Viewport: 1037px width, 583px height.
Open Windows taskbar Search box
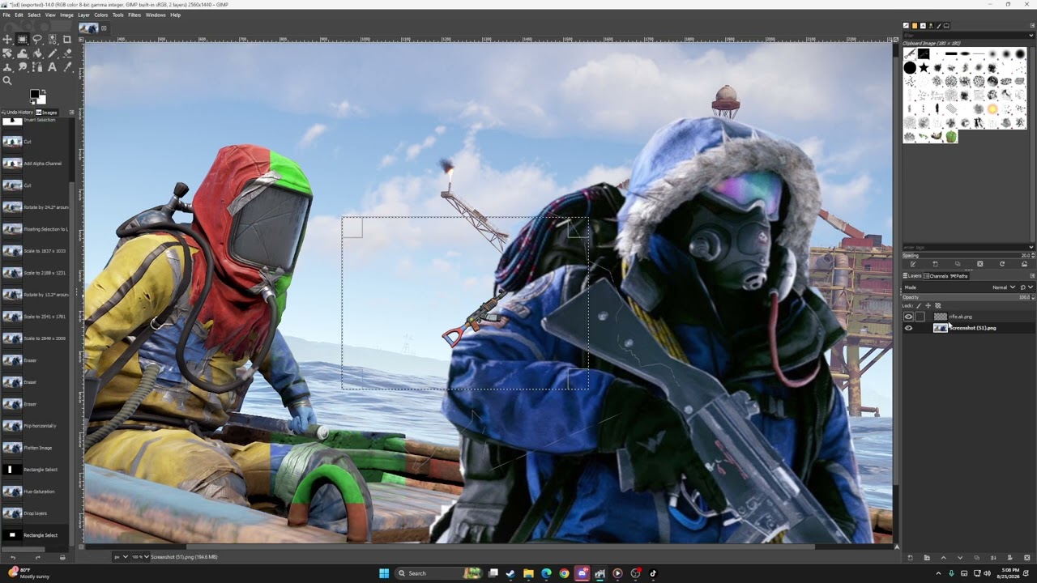tap(427, 573)
